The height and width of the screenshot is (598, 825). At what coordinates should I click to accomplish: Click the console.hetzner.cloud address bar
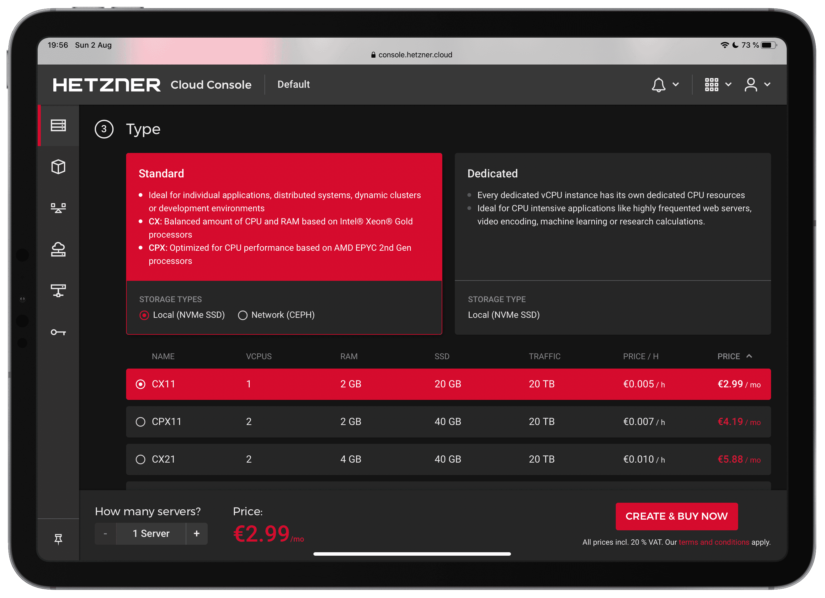(412, 55)
